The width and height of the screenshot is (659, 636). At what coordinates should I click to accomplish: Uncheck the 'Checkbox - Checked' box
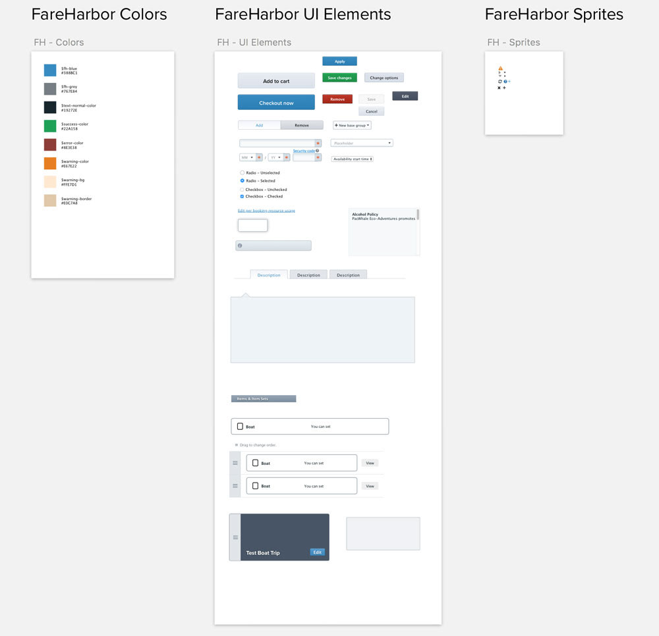[x=242, y=196]
